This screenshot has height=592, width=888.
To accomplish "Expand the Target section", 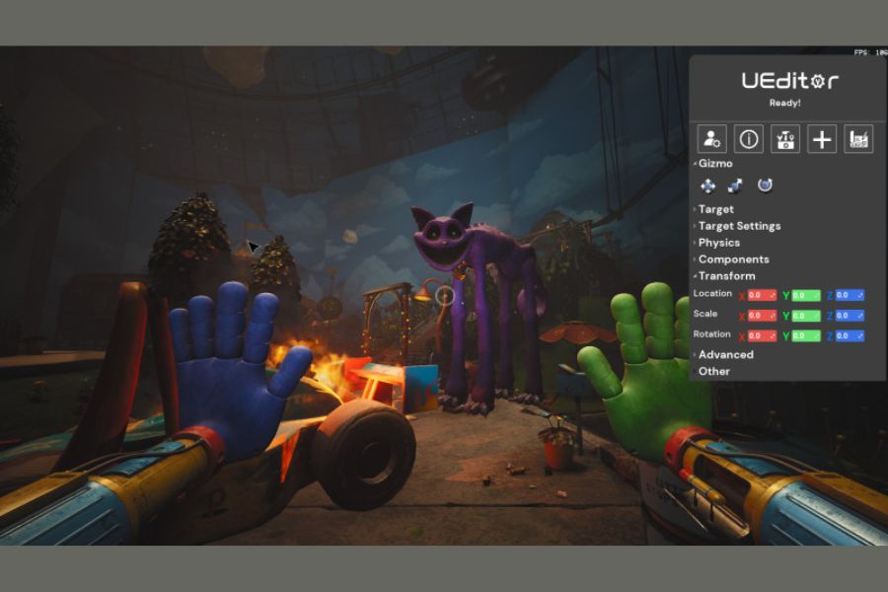I will click(x=714, y=209).
